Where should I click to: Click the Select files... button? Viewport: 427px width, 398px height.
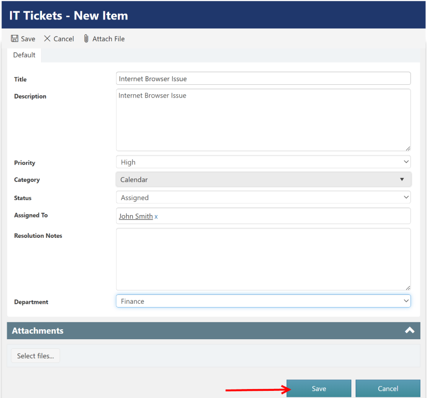[35, 356]
